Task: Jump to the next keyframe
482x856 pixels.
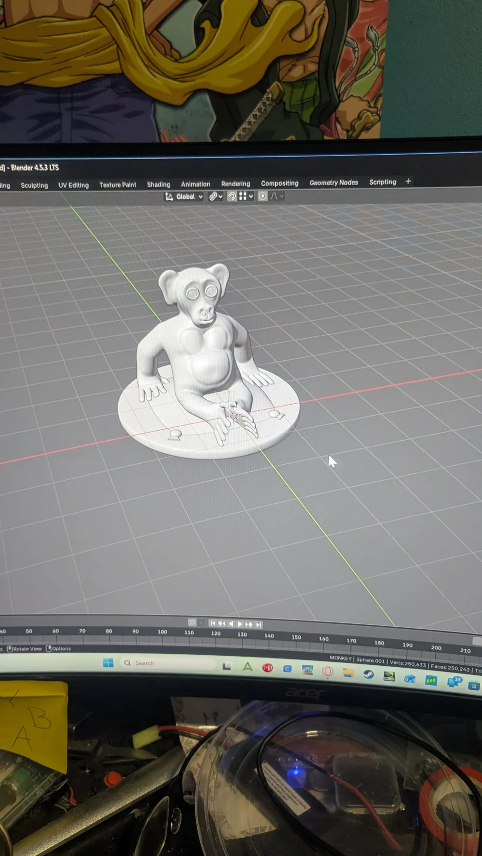Action: [x=249, y=624]
